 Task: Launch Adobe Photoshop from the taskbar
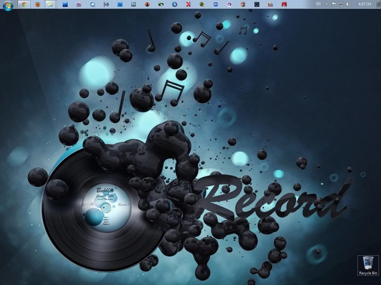pyautogui.click(x=120, y=4)
